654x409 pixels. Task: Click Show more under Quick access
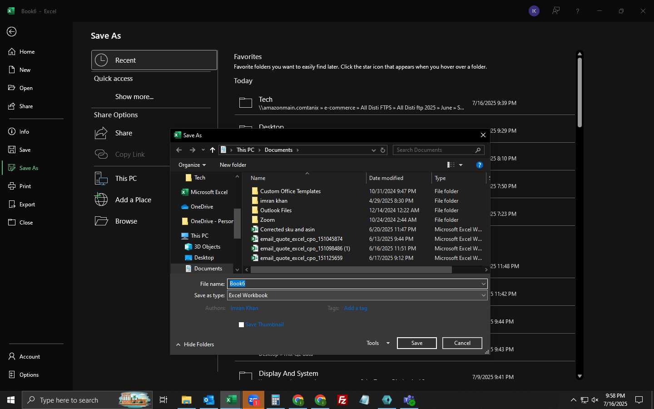(134, 97)
